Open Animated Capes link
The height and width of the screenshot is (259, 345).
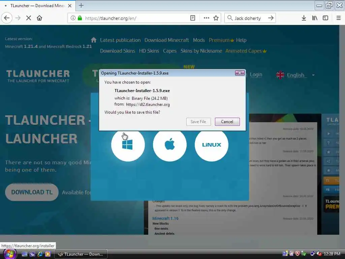246,51
